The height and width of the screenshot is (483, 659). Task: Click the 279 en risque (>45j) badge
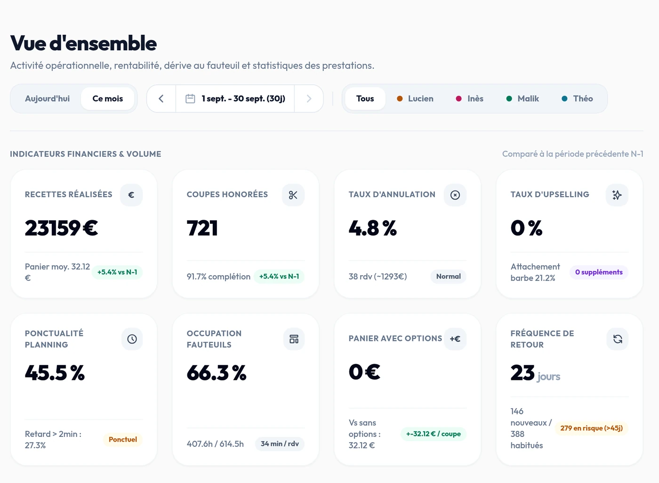[592, 428]
